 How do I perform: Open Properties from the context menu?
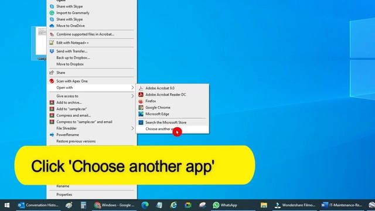pos(92,195)
